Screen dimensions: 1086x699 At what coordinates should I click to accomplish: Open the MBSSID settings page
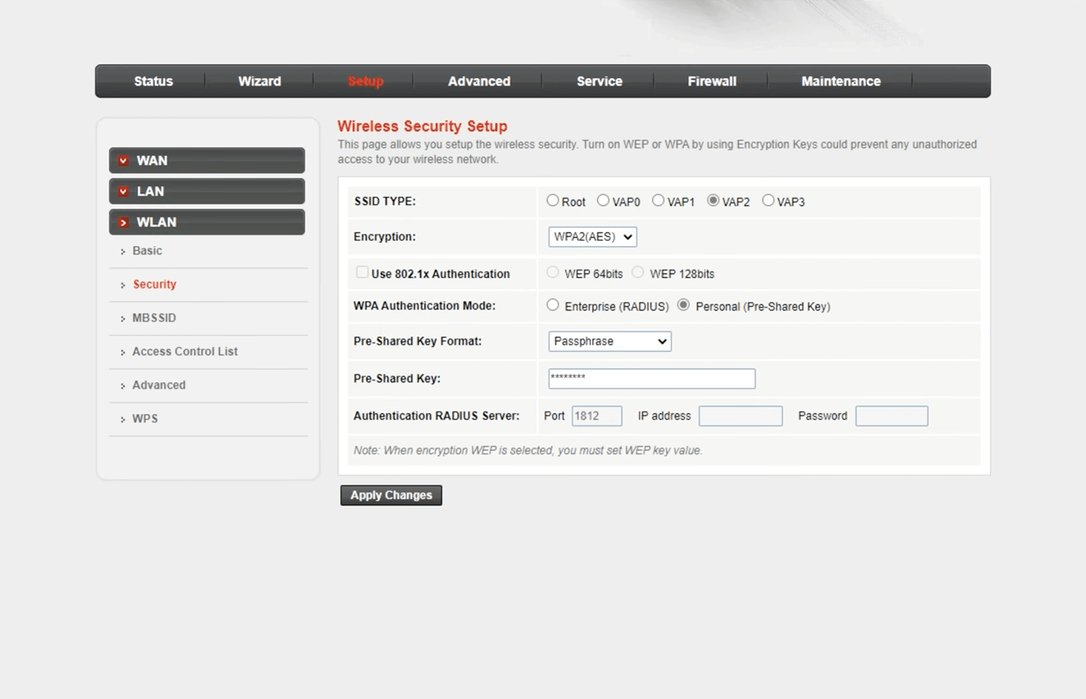click(154, 318)
